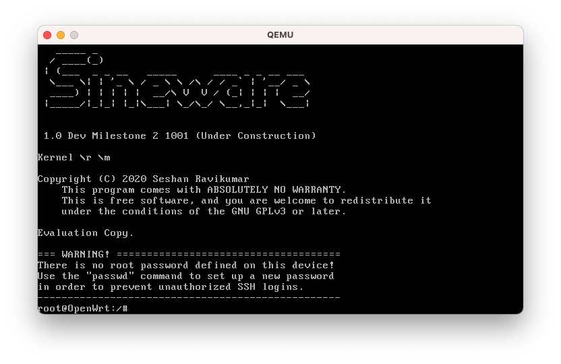The height and width of the screenshot is (364, 561).
Task: Click the 'Kernel \r \m' line
Action: (x=73, y=158)
